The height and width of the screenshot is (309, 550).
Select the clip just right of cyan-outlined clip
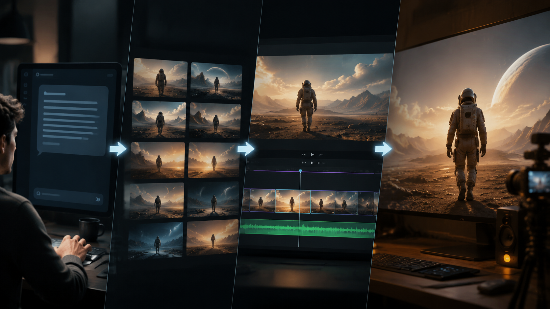(x=323, y=202)
